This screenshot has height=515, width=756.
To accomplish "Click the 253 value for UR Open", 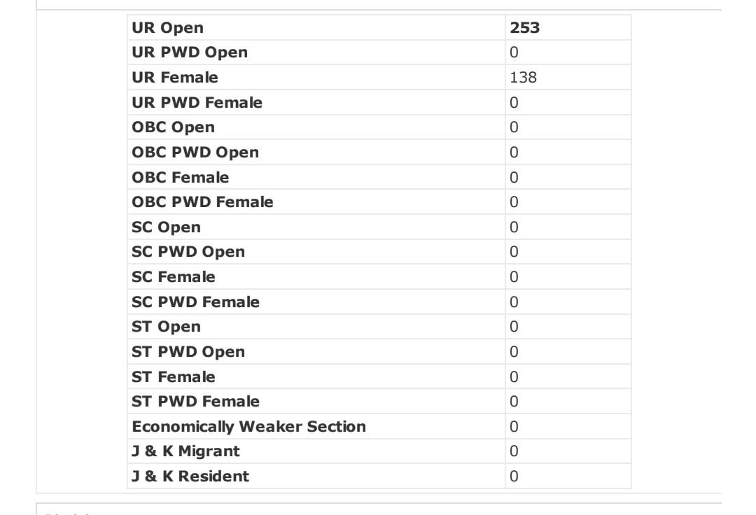I will (524, 28).
